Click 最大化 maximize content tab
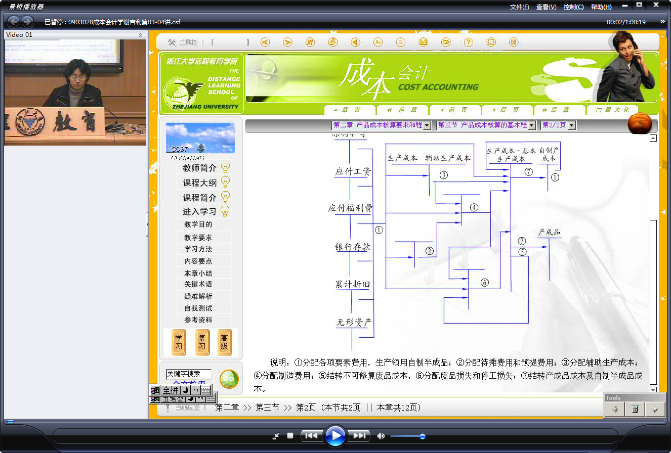 pos(613,110)
